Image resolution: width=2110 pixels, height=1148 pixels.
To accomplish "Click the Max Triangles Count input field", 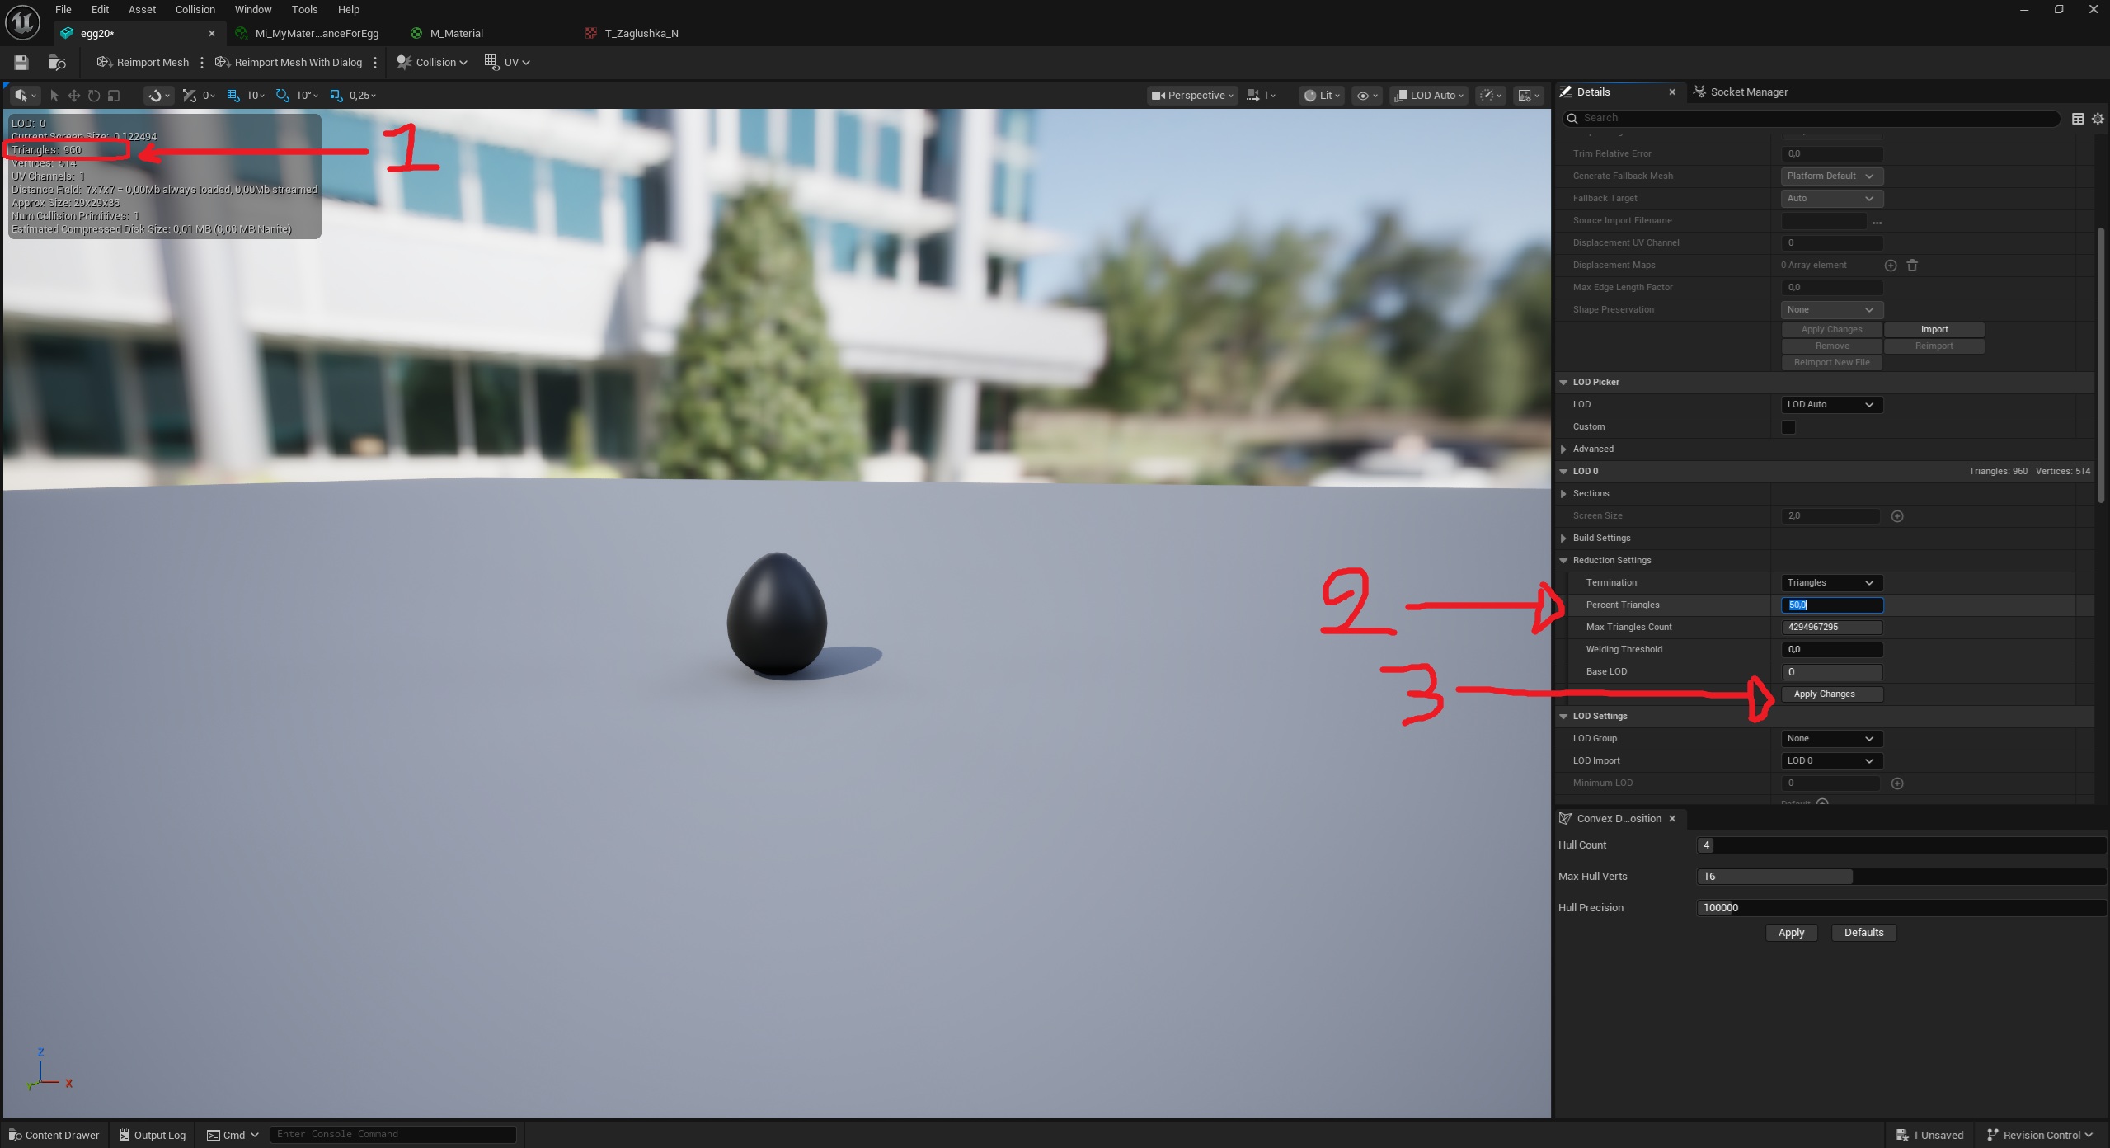I will coord(1831,628).
